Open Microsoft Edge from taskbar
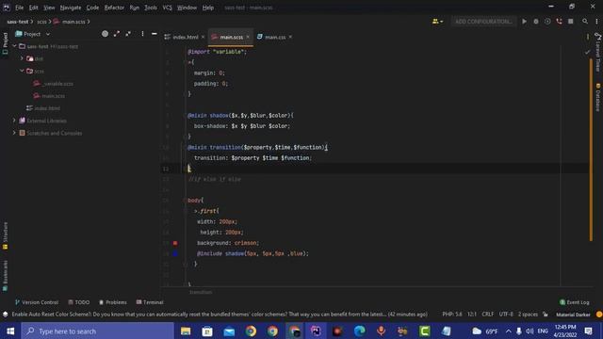The width and height of the screenshot is (603, 339). [360, 331]
